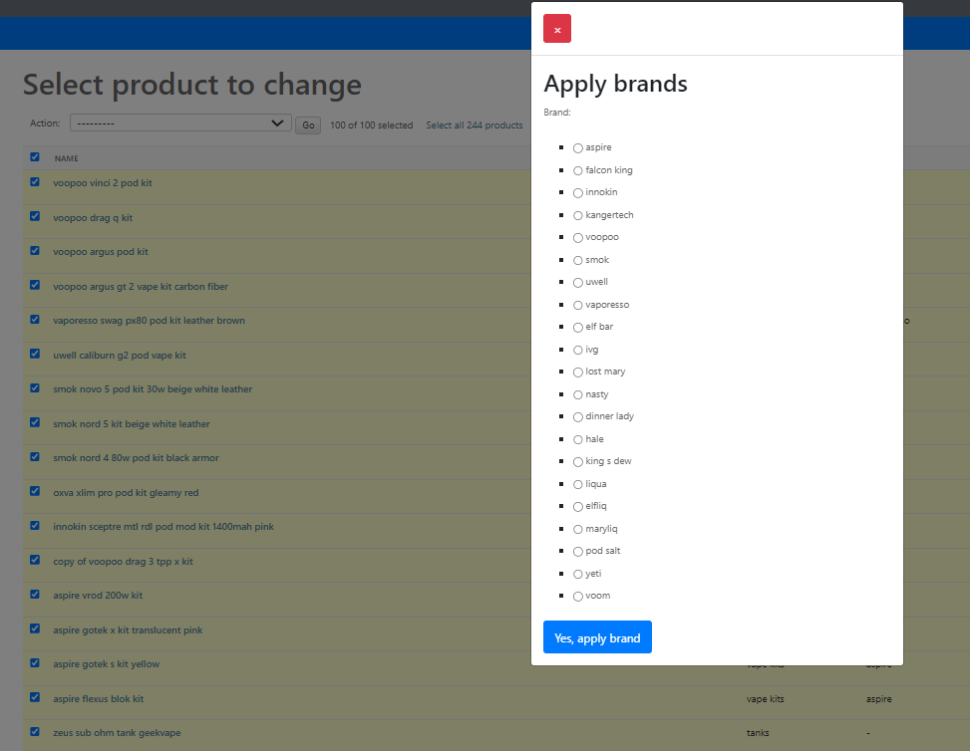This screenshot has width=970, height=751.
Task: Select king s dew brand
Action: click(578, 462)
